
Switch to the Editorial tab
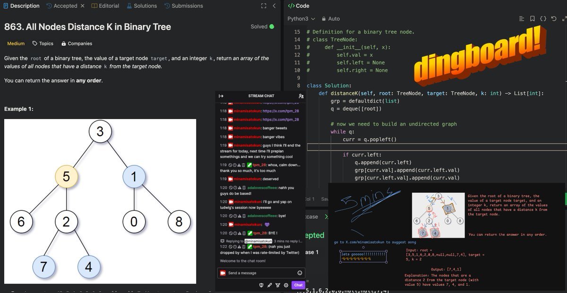[105, 6]
